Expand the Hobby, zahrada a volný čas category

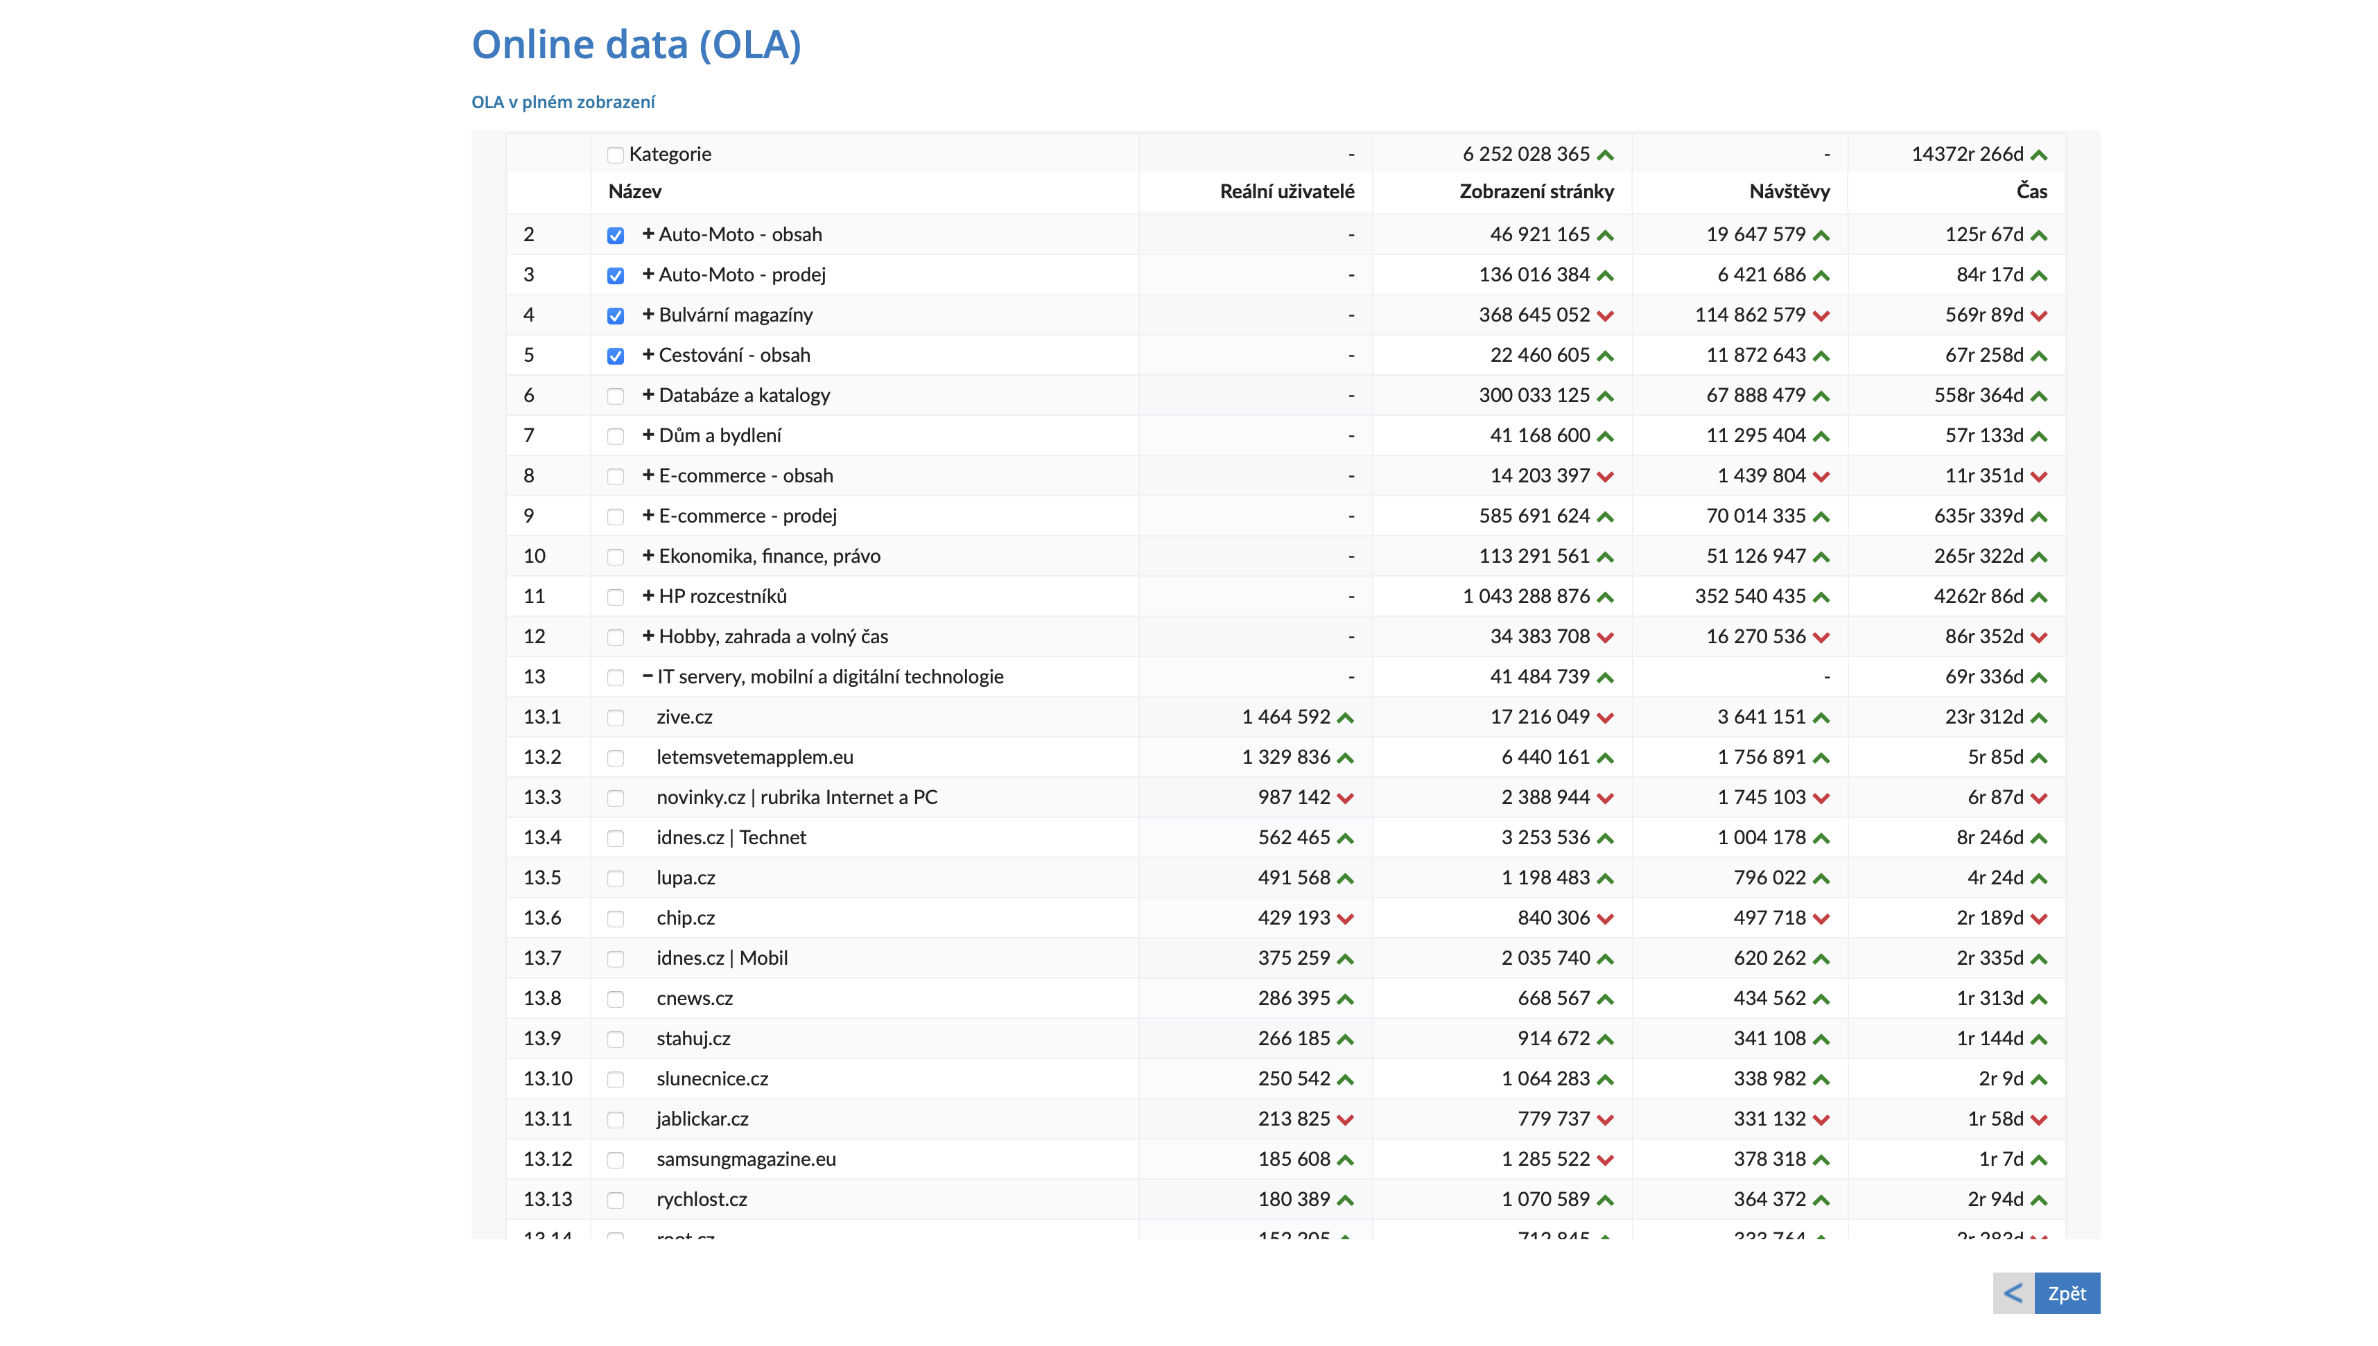[648, 636]
